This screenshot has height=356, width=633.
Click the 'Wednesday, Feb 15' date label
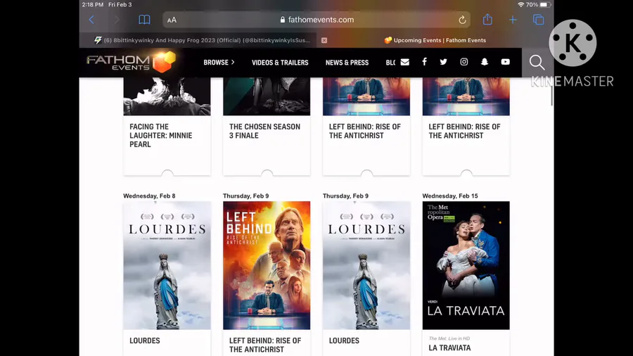(x=449, y=196)
